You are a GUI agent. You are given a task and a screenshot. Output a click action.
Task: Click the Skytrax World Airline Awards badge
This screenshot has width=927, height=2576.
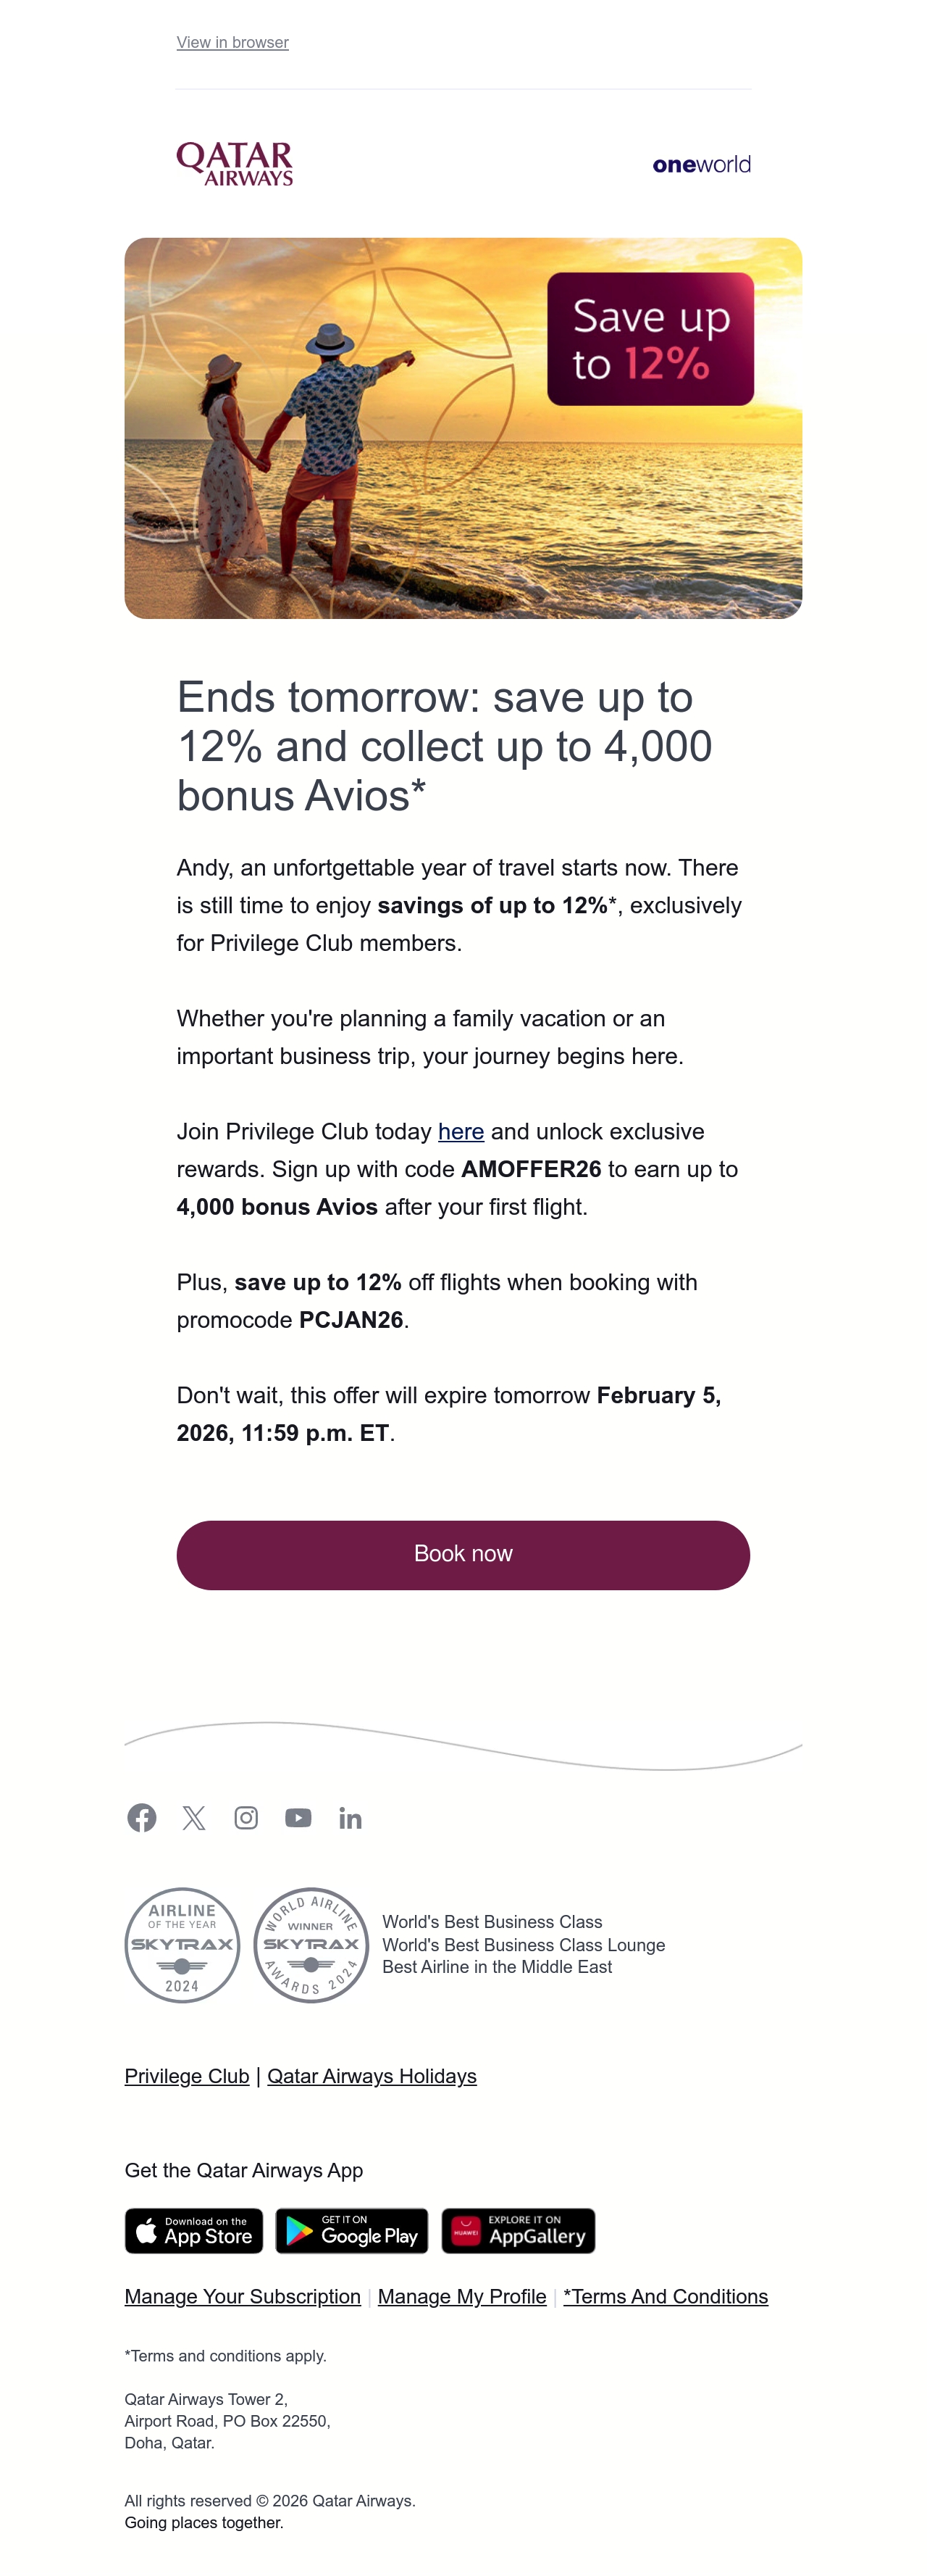point(311,1944)
